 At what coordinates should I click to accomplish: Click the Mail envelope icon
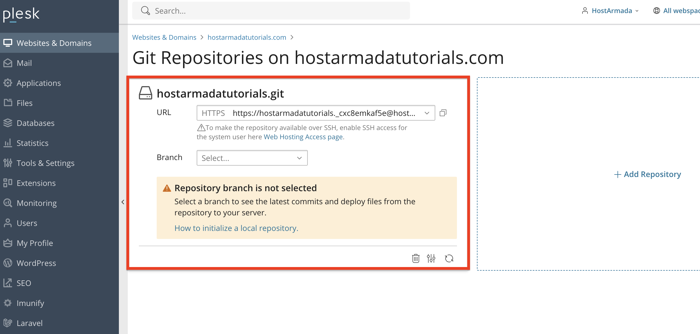click(x=8, y=63)
